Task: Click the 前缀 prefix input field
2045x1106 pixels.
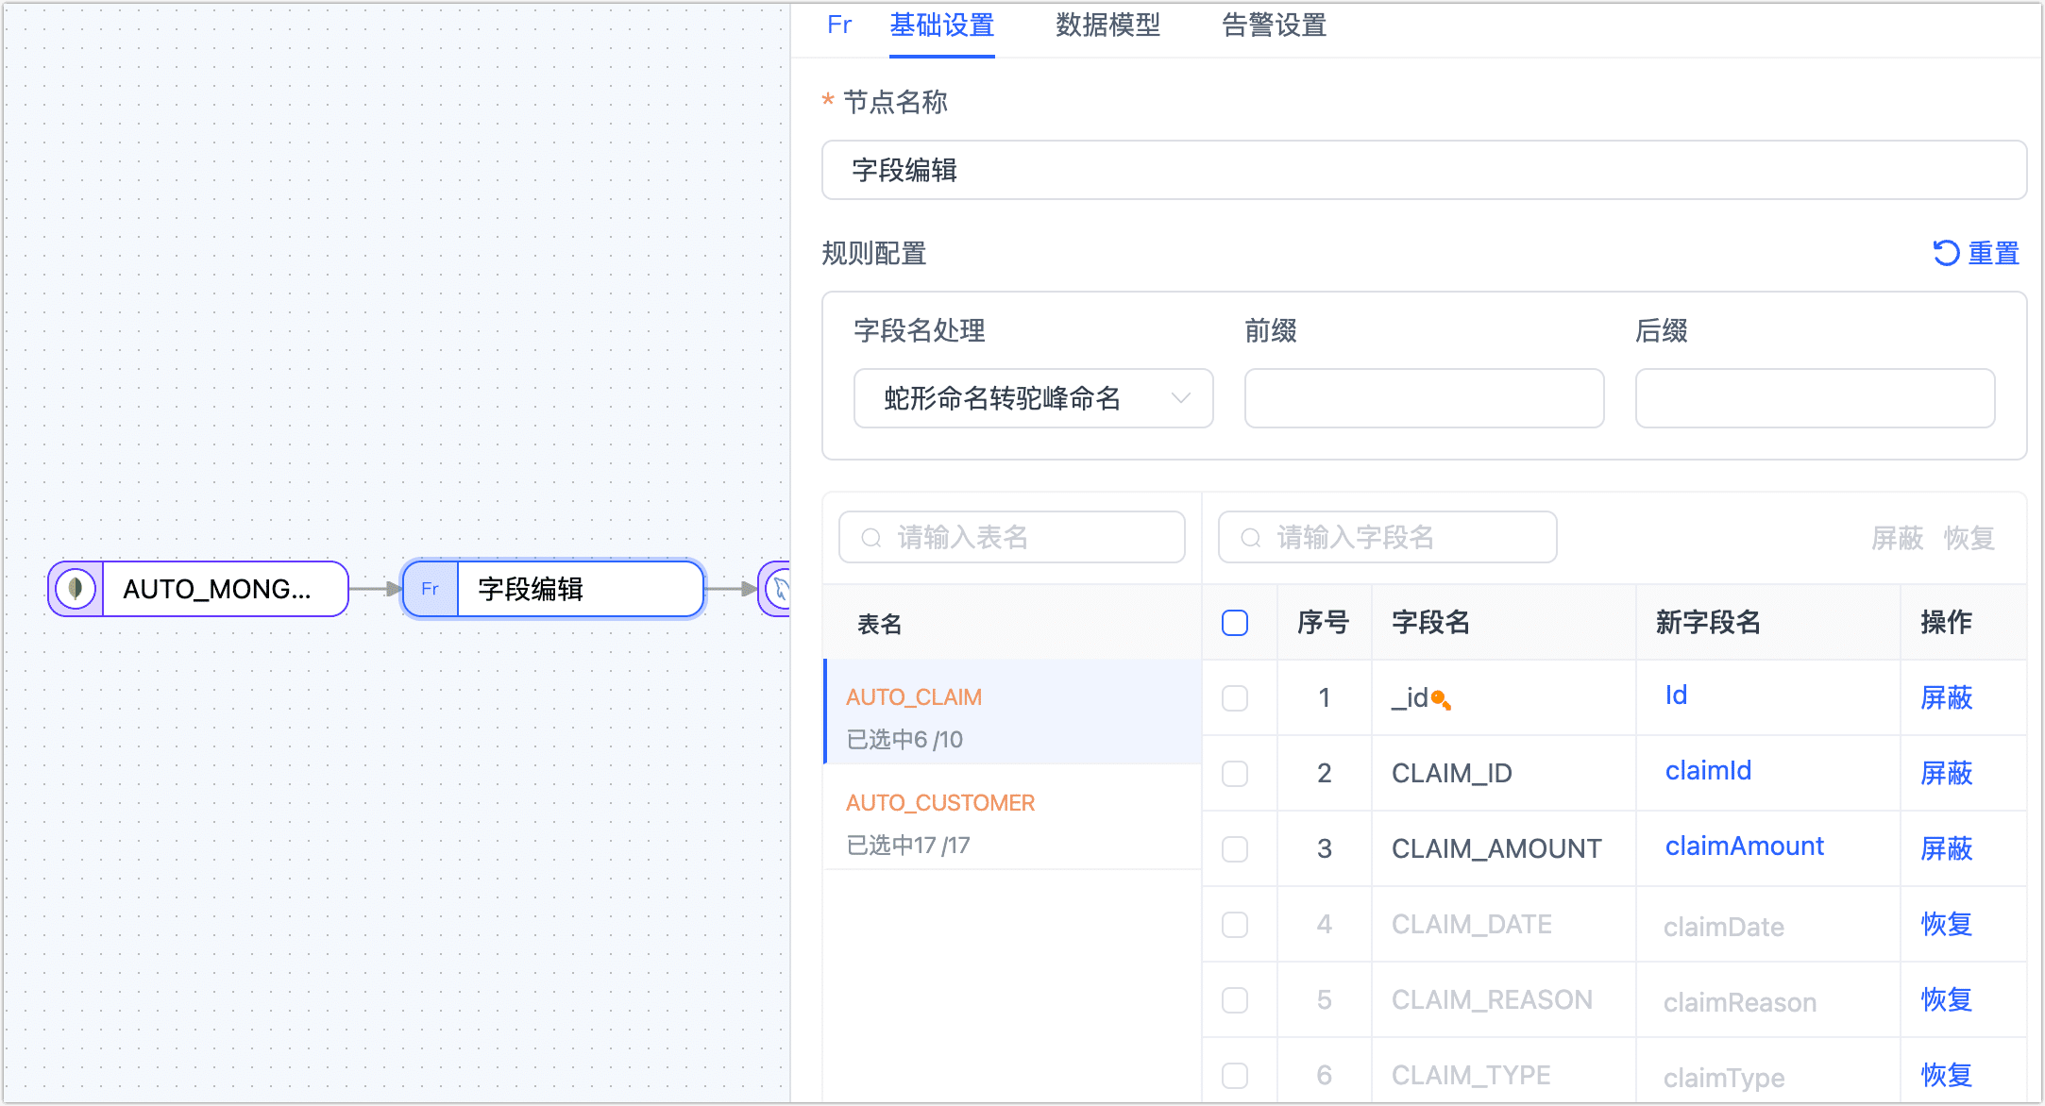Action: 1424,398
